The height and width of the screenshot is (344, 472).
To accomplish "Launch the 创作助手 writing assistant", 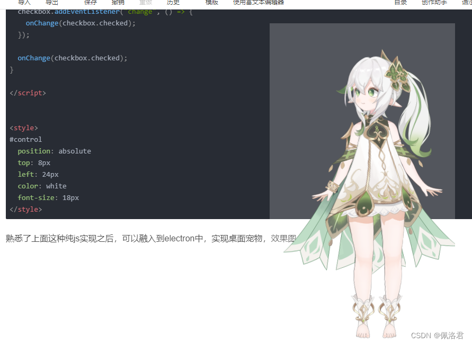I will [433, 2].
